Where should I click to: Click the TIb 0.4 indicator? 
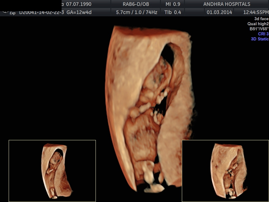pos(173,12)
